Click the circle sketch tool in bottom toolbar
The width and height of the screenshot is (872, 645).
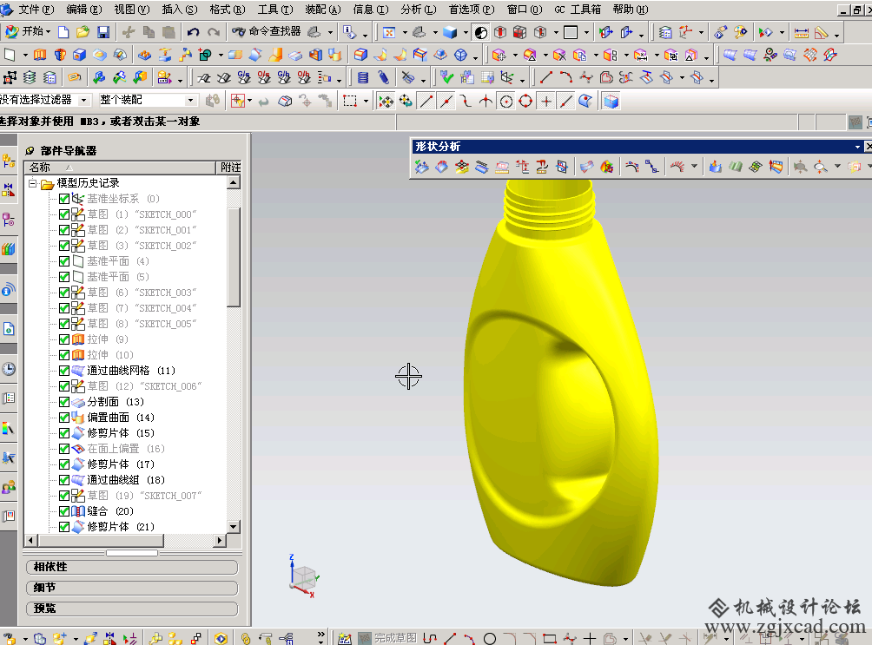[x=490, y=638]
